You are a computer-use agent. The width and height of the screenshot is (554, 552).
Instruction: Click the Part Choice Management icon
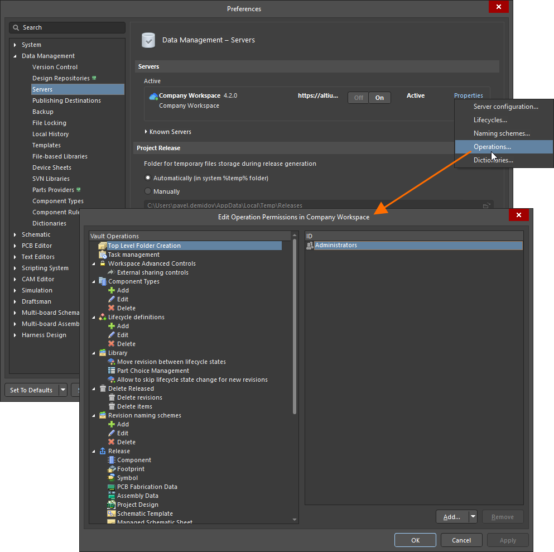[x=111, y=371]
